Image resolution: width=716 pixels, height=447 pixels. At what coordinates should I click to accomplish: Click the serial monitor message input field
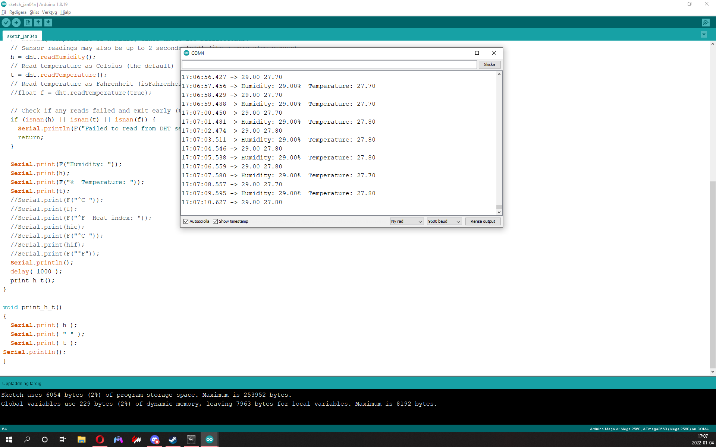tap(329, 64)
